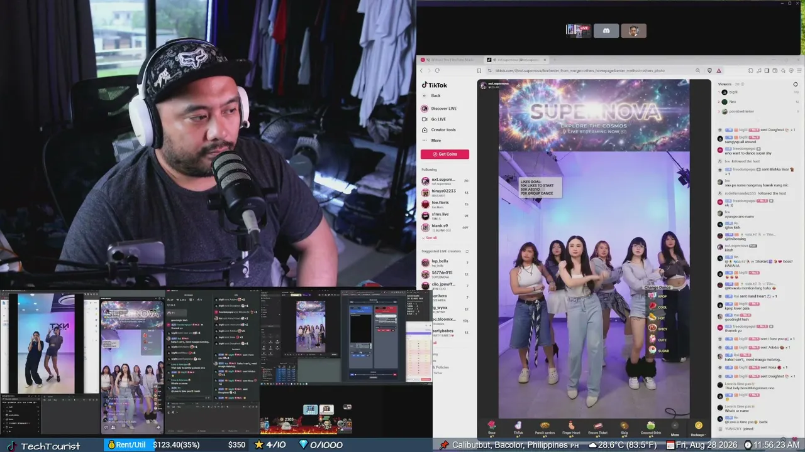Viewport: 805px width, 452px height.
Task: Click the NXT dance video thumbnail at bottom-left
Action: click(x=50, y=343)
